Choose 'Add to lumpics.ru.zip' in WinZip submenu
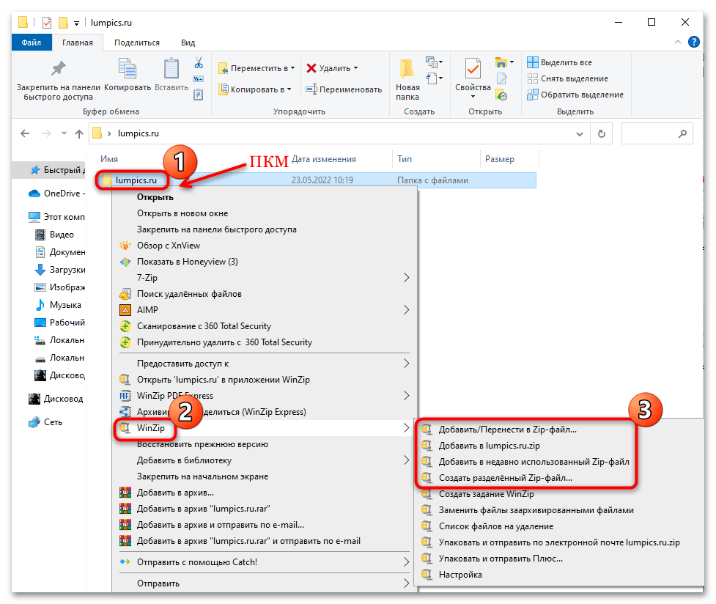Screen dimensions: 716x604 [489, 446]
